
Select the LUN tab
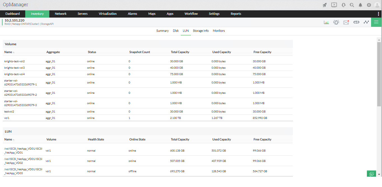coord(186,31)
